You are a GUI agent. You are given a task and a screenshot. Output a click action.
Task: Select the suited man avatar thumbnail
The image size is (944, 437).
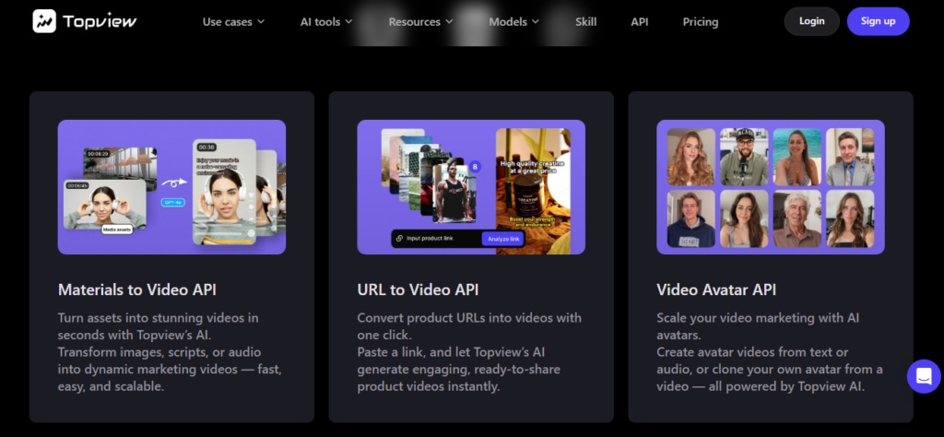(849, 157)
